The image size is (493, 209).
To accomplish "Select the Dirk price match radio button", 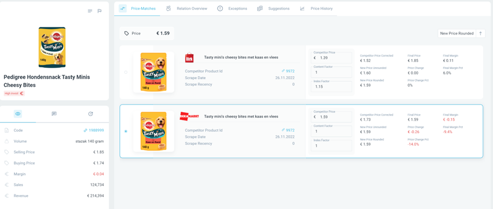I will pyautogui.click(x=126, y=72).
